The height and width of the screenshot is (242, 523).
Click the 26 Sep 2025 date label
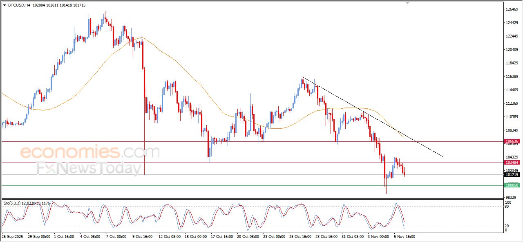(12, 236)
